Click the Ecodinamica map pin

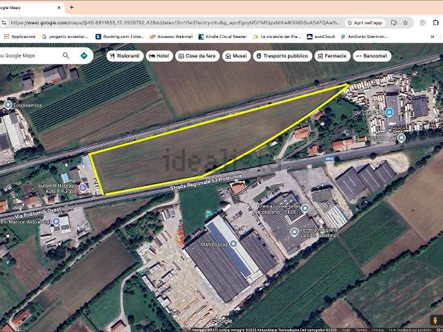8,104
